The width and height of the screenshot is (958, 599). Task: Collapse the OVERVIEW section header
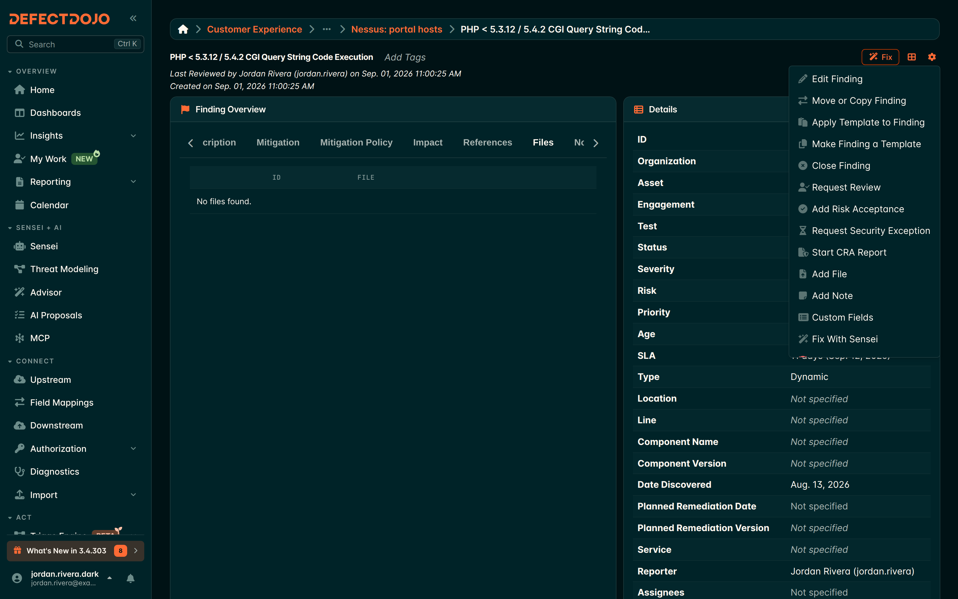point(33,71)
